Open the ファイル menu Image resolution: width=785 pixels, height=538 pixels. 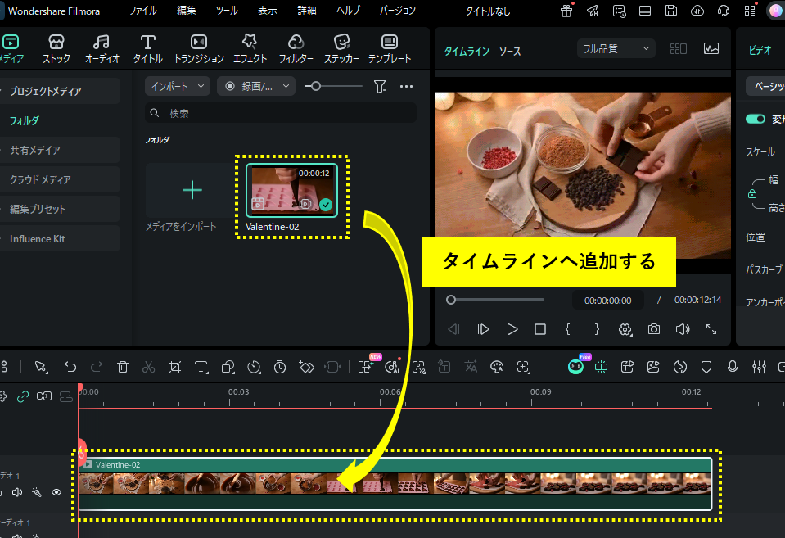[x=142, y=11]
